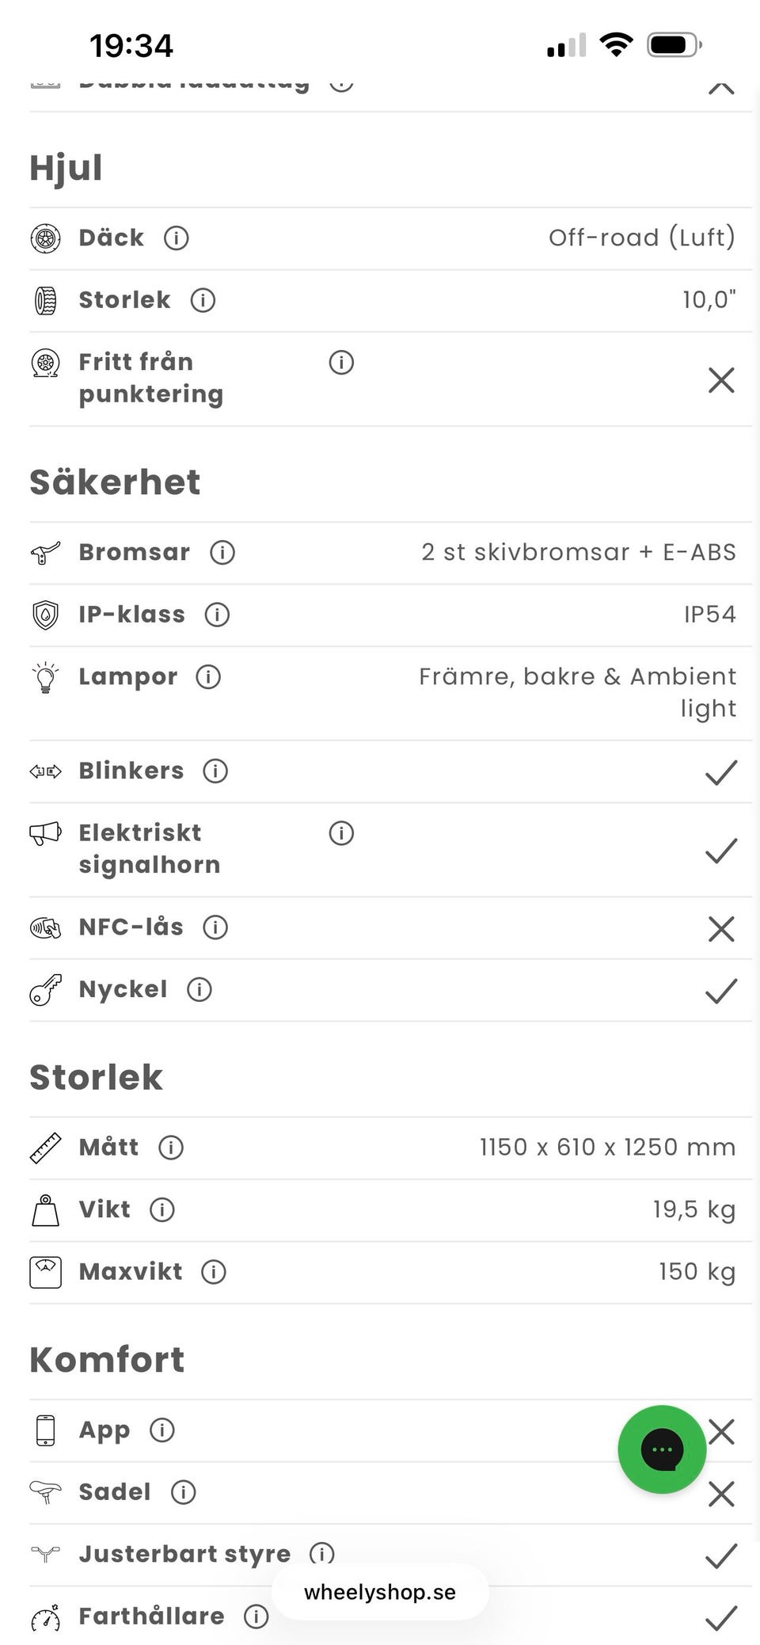Tap the Justerbart styre row label
The image size is (760, 1645).
[x=184, y=1554]
